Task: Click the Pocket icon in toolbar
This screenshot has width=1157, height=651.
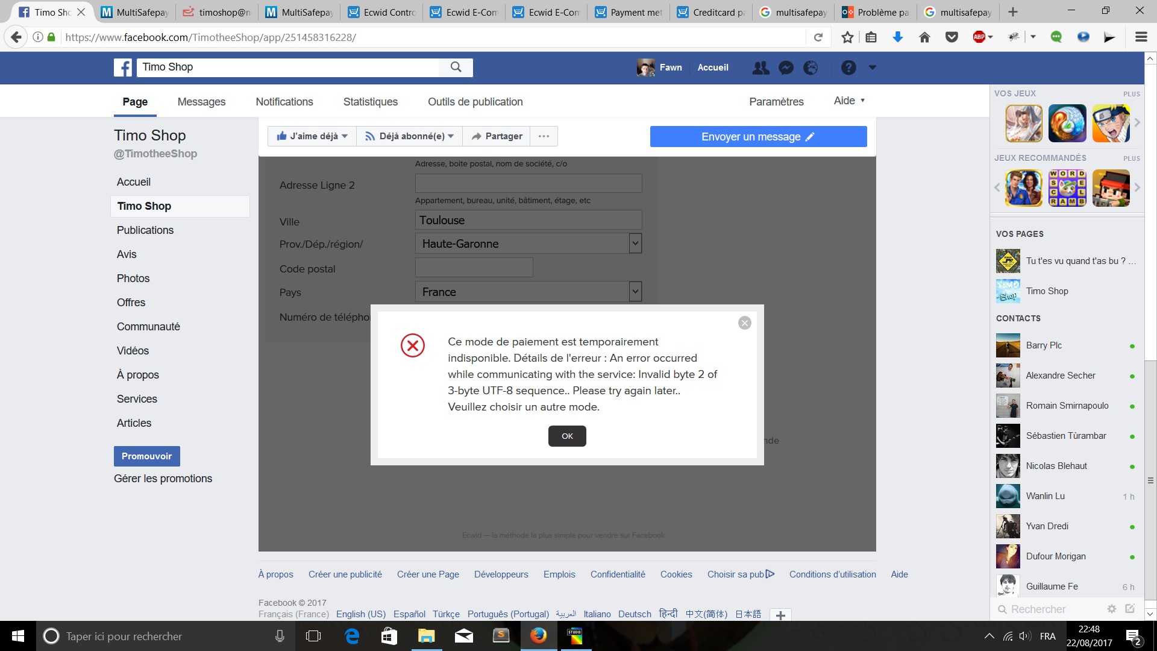Action: (952, 37)
